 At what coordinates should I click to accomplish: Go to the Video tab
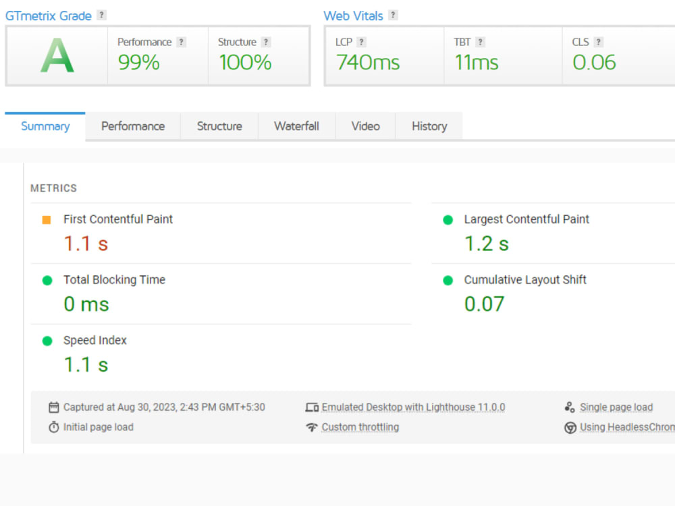(365, 126)
